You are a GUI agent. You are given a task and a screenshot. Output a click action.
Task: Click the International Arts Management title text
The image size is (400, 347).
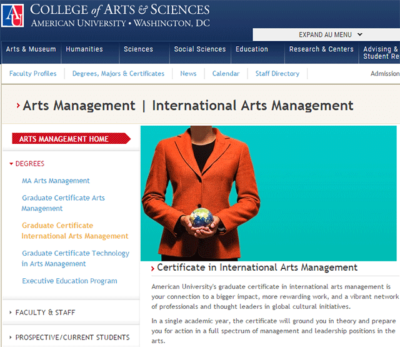click(252, 106)
